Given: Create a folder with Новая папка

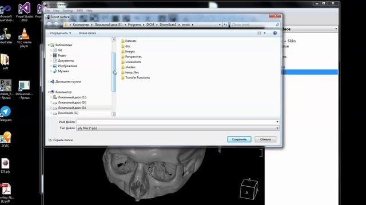Looking at the screenshot, I should [x=87, y=33].
